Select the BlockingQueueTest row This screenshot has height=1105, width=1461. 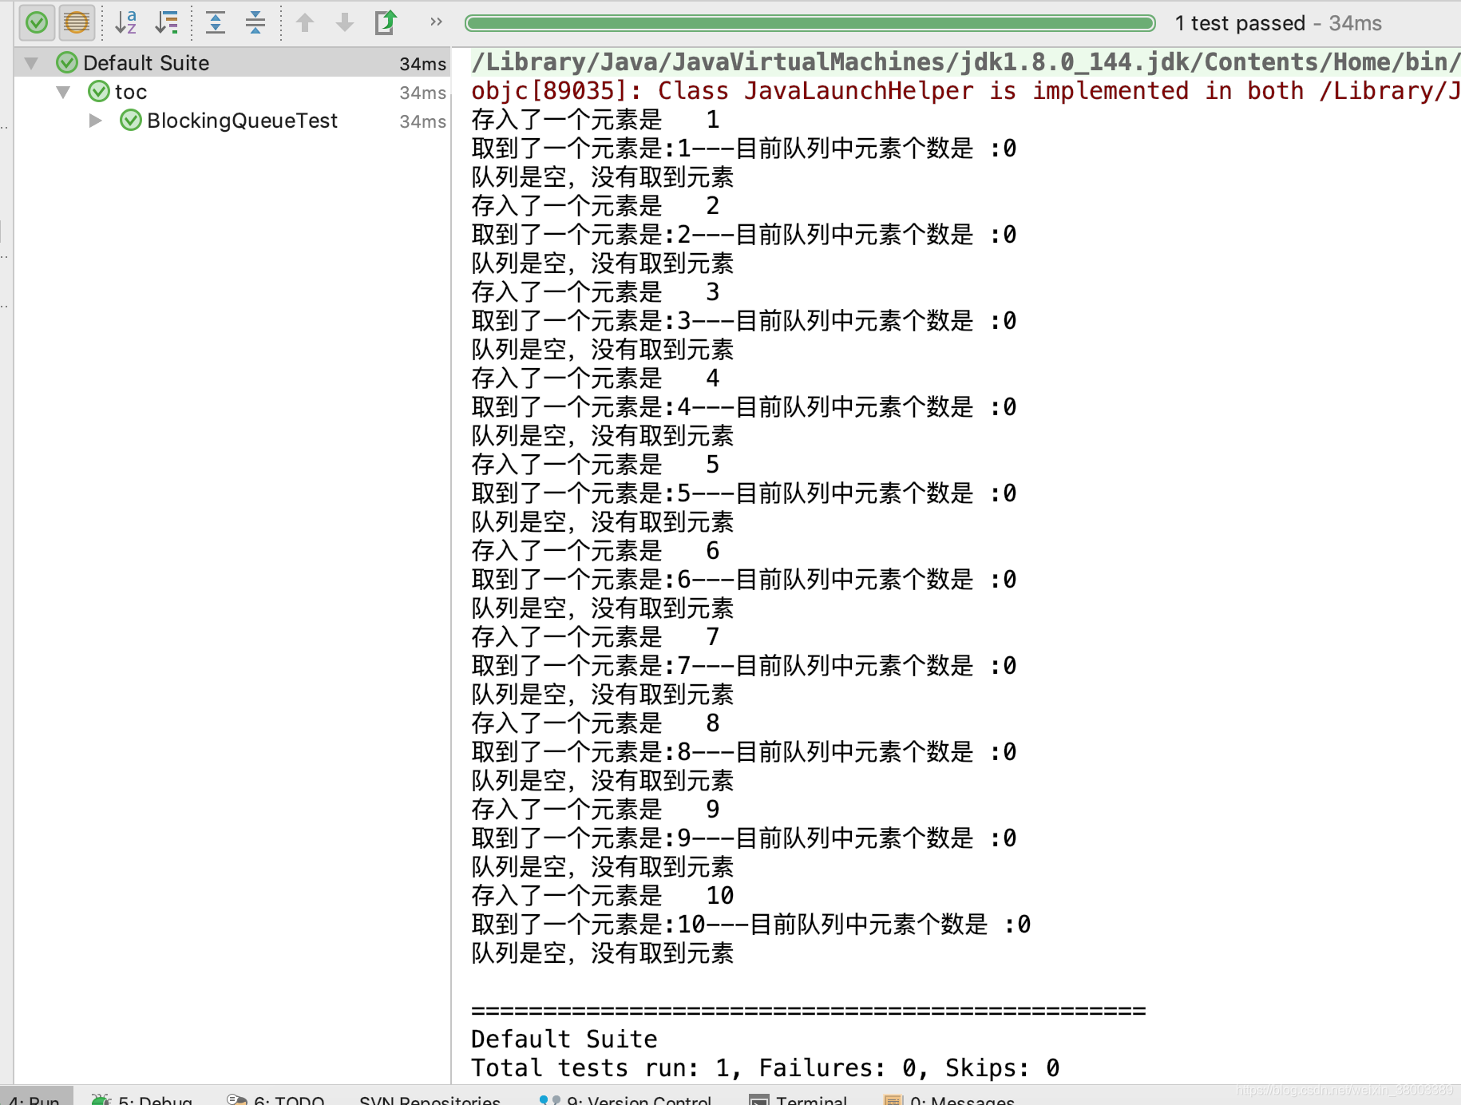232,121
